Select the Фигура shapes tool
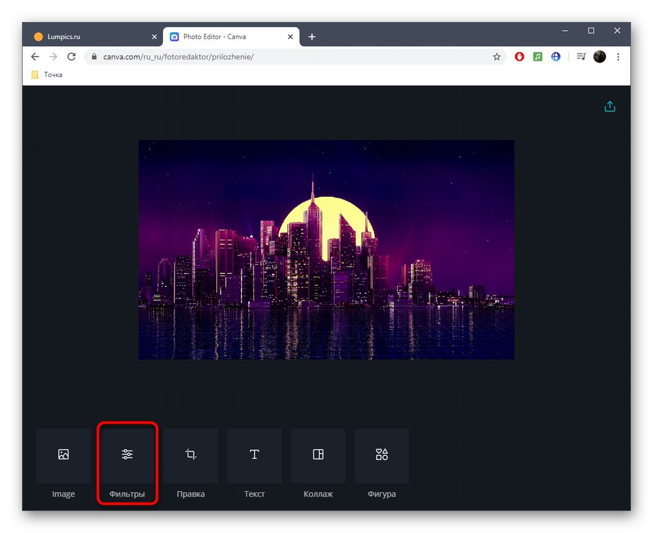The height and width of the screenshot is (533, 653). tap(381, 455)
